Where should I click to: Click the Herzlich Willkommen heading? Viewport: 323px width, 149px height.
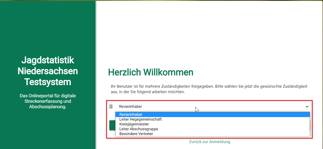click(x=150, y=72)
